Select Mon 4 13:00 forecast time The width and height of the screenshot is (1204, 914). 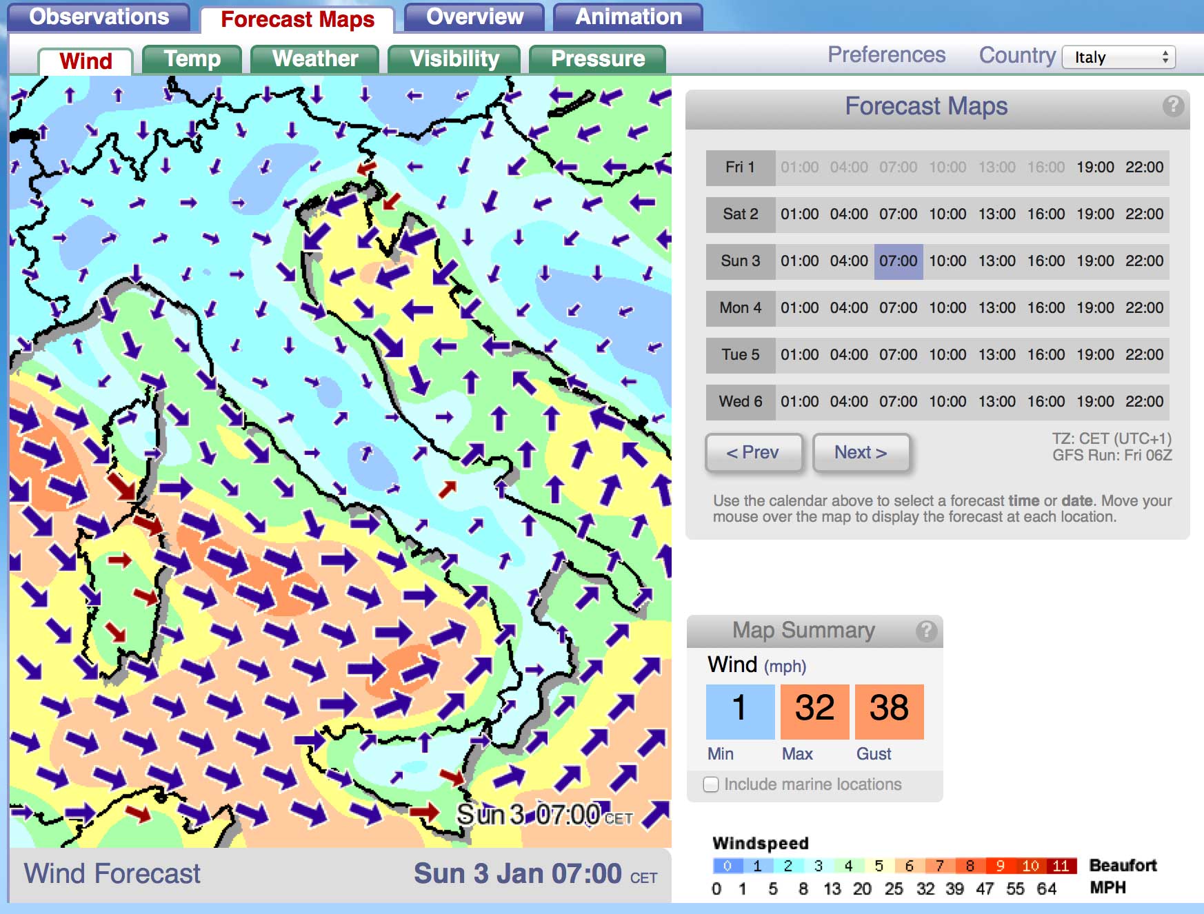pos(996,308)
